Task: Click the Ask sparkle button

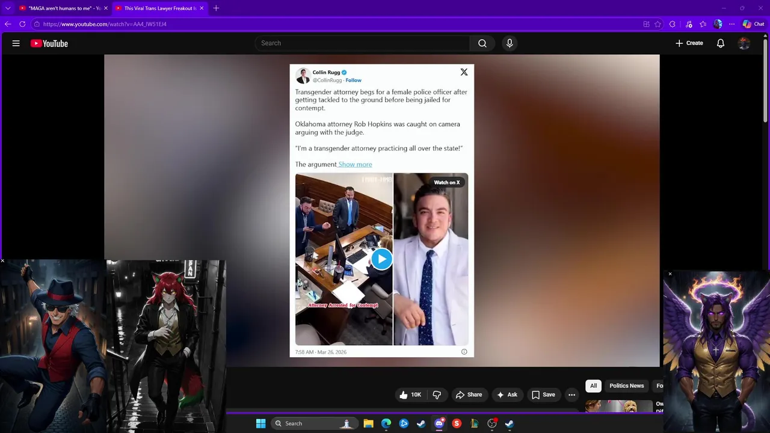Action: point(507,395)
